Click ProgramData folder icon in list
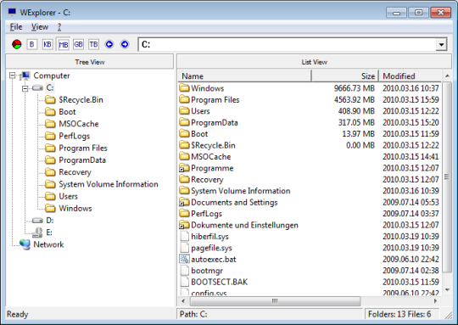The image size is (458, 325). pyautogui.click(x=184, y=122)
